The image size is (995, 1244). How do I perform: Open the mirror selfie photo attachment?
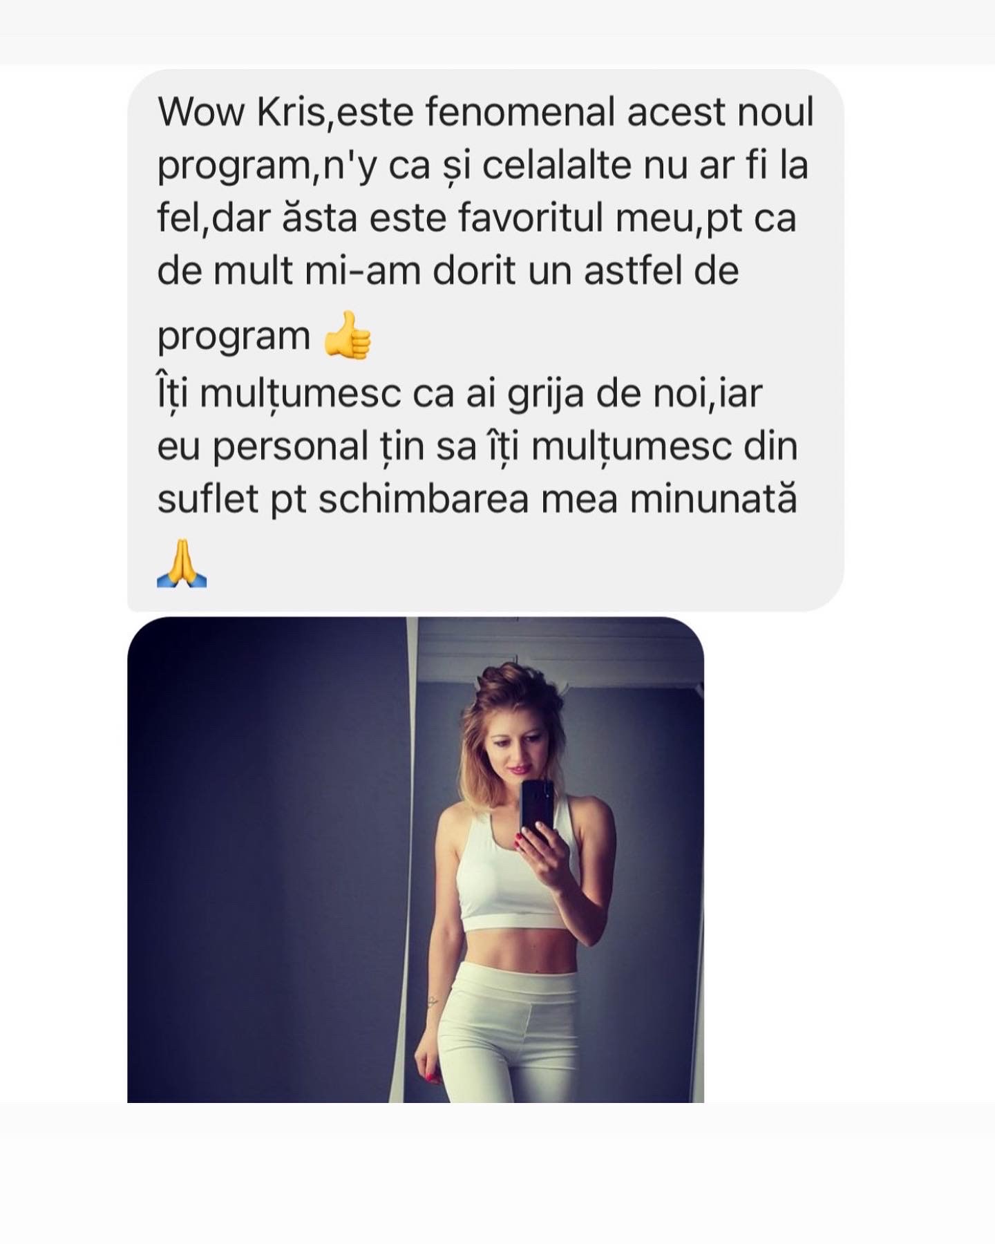pos(415,859)
